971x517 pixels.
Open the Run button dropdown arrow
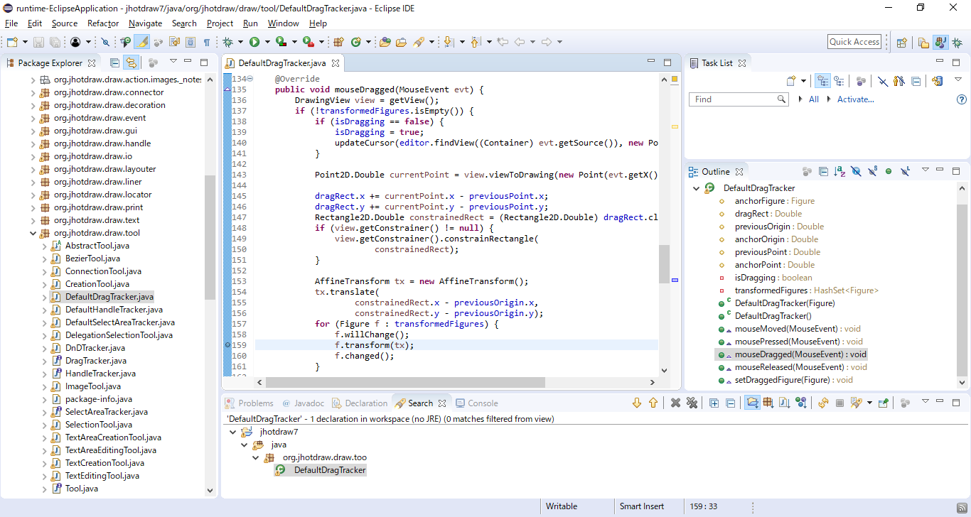(x=267, y=42)
